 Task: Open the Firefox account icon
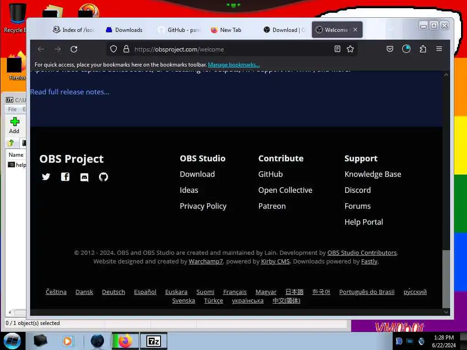(x=406, y=49)
